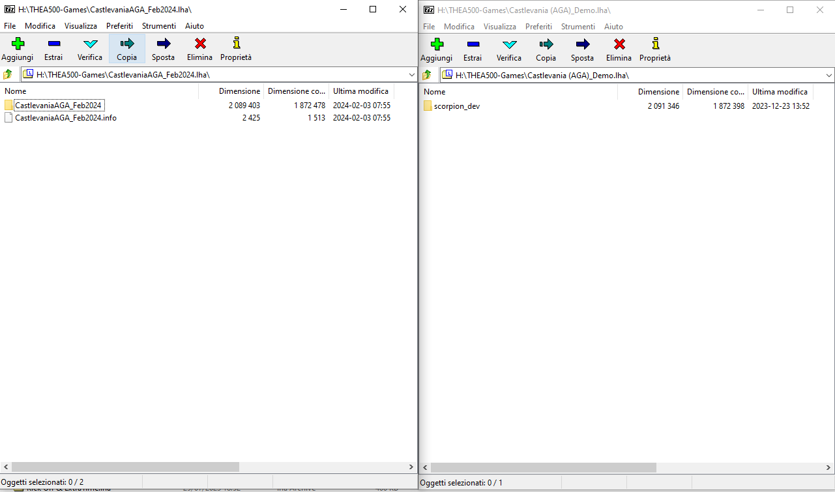
Task: Click compressed size 1 872 398
Action: pos(729,106)
